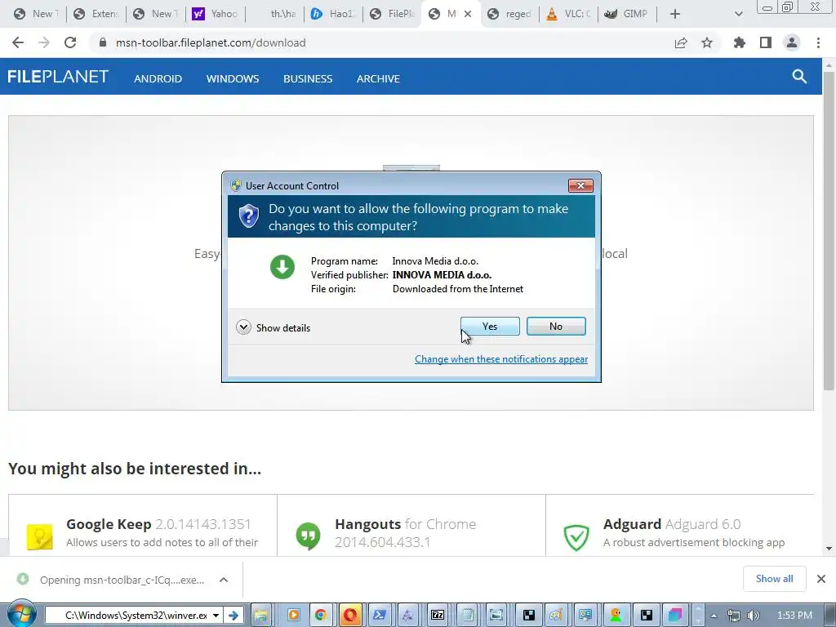836x627 pixels.
Task: Click the Hangouts green quote icon
Action: point(308,536)
